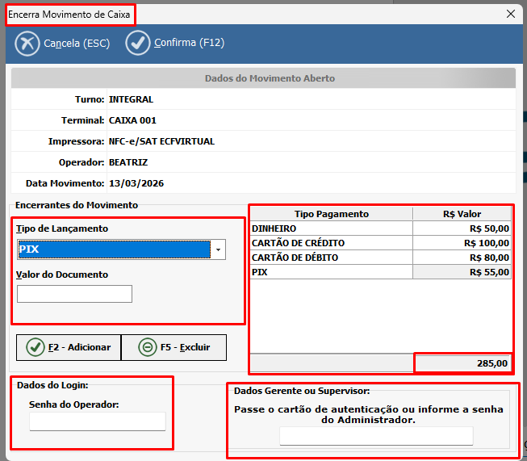
Task: Click the movement date 13/03/2026
Action: coord(136,183)
